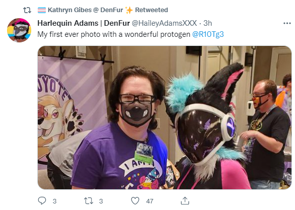Open the three-dot more options menu
295x210 pixels.
pos(287,23)
